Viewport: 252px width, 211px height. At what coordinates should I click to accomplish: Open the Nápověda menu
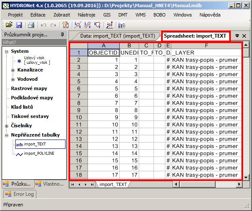tap(210, 15)
